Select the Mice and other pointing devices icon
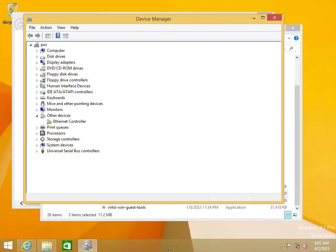Viewport: 336px width, 252px height. pos(43,104)
